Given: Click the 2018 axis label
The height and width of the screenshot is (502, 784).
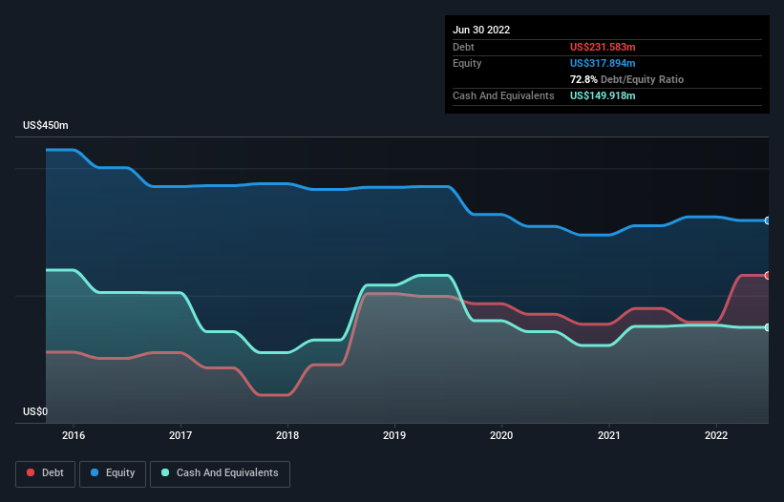Looking at the screenshot, I should tap(287, 435).
